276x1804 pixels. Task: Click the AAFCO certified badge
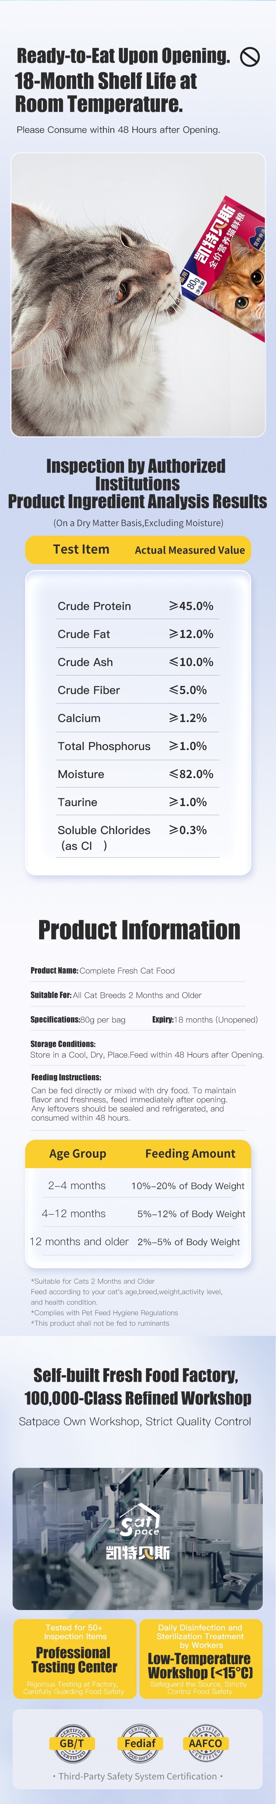[205, 1743]
